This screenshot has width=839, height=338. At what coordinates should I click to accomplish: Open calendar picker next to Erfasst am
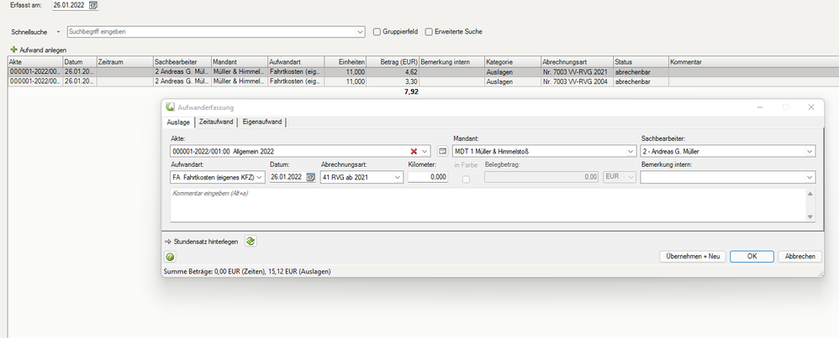93,5
